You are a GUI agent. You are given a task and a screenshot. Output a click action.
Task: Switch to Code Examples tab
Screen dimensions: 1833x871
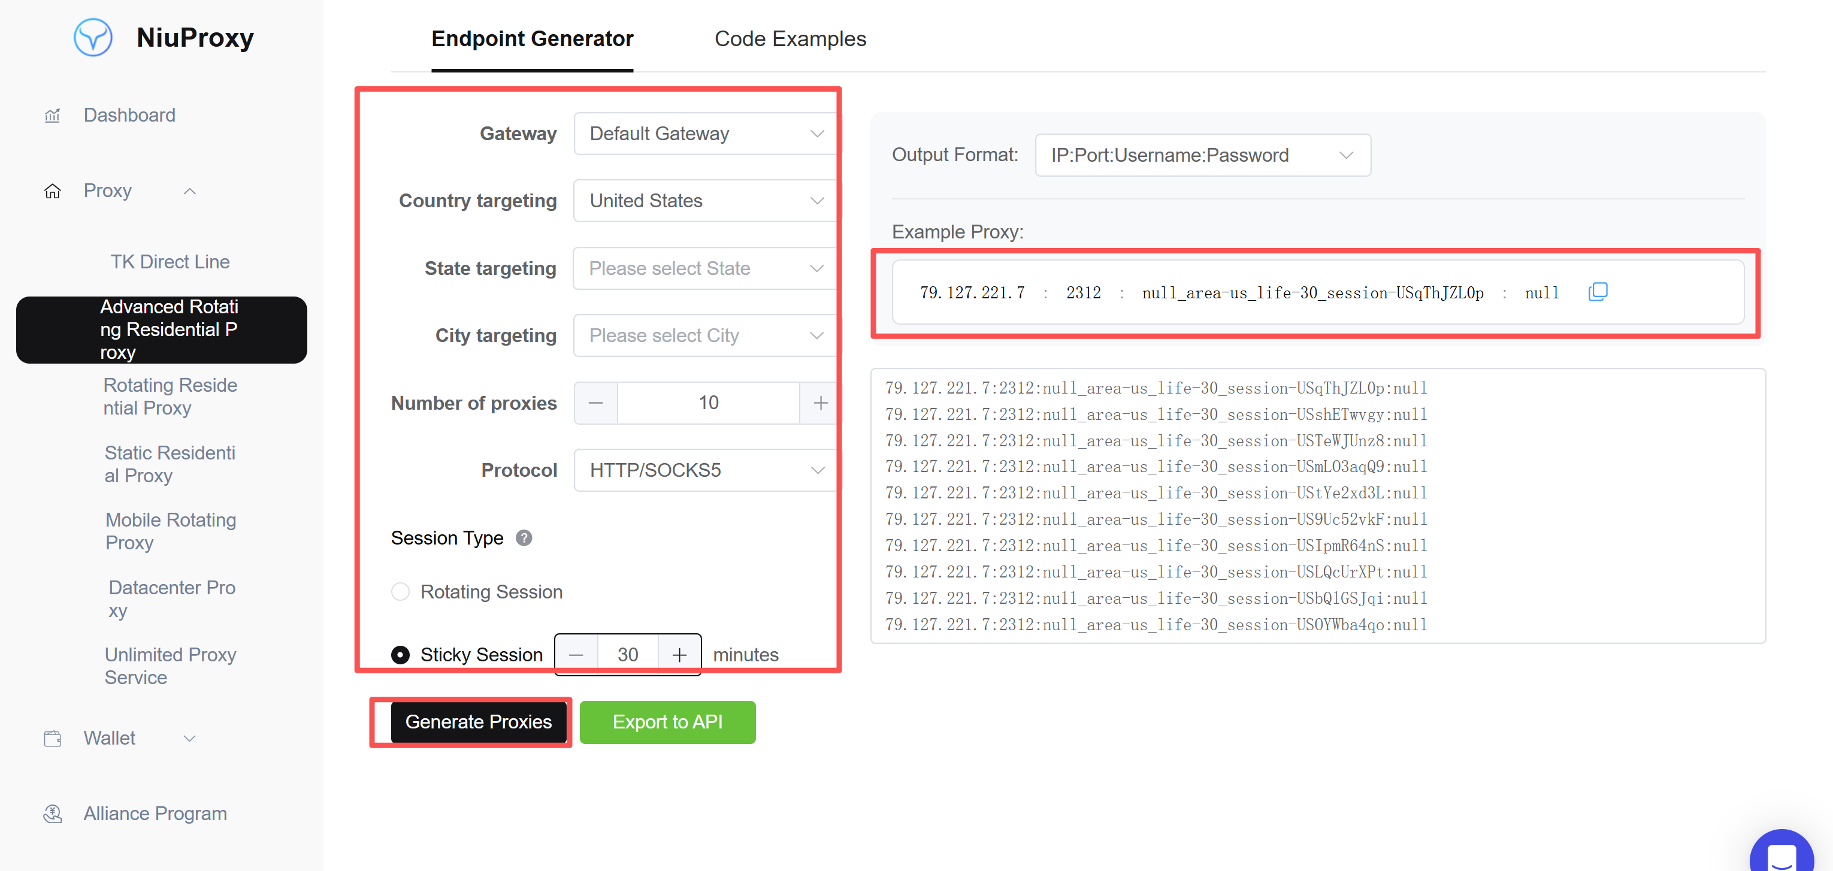tap(791, 38)
